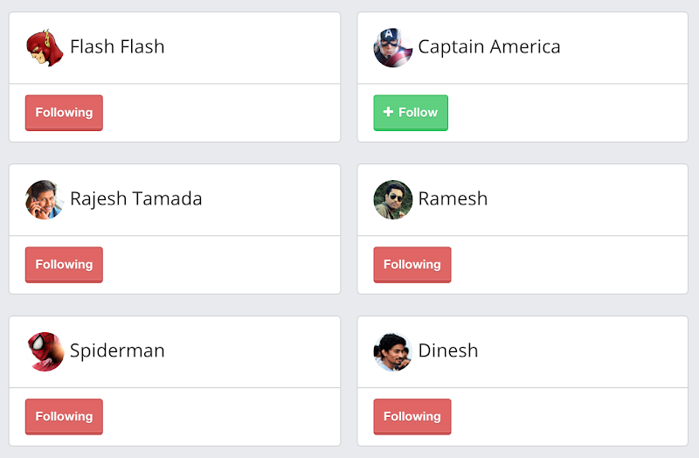This screenshot has height=458, width=699.
Task: Open Captain America's shield avatar
Action: (392, 47)
